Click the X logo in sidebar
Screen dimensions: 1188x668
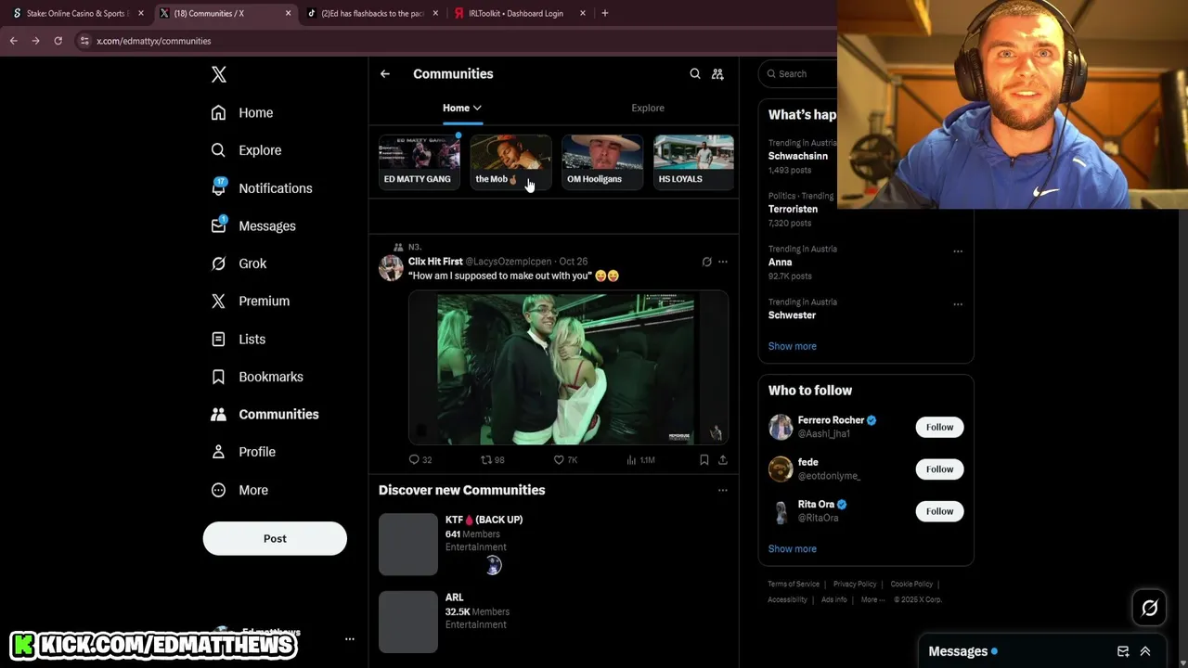[219, 74]
